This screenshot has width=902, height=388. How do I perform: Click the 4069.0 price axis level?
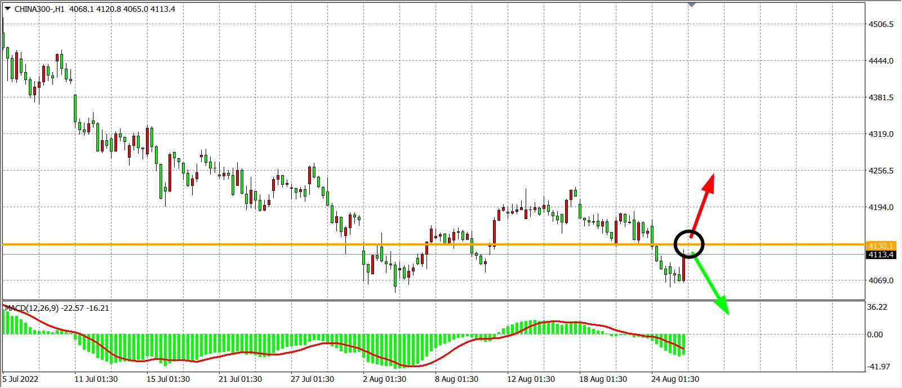click(881, 280)
